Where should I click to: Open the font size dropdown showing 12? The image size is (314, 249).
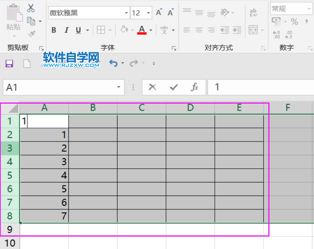[x=148, y=13]
